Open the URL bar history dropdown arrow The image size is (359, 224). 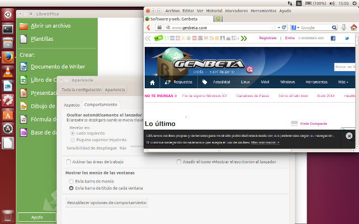[x=278, y=28]
